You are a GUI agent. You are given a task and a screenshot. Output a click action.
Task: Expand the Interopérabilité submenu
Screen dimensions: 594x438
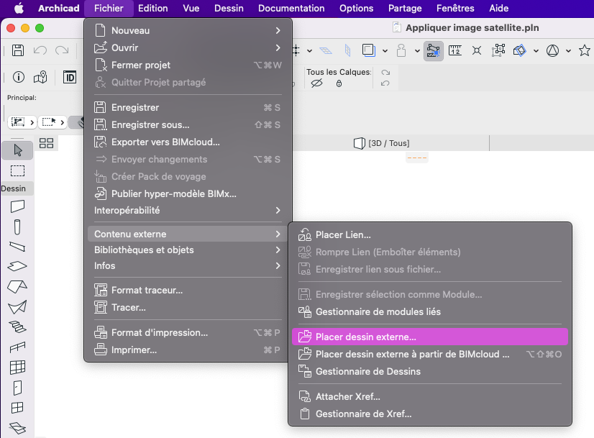tap(188, 210)
